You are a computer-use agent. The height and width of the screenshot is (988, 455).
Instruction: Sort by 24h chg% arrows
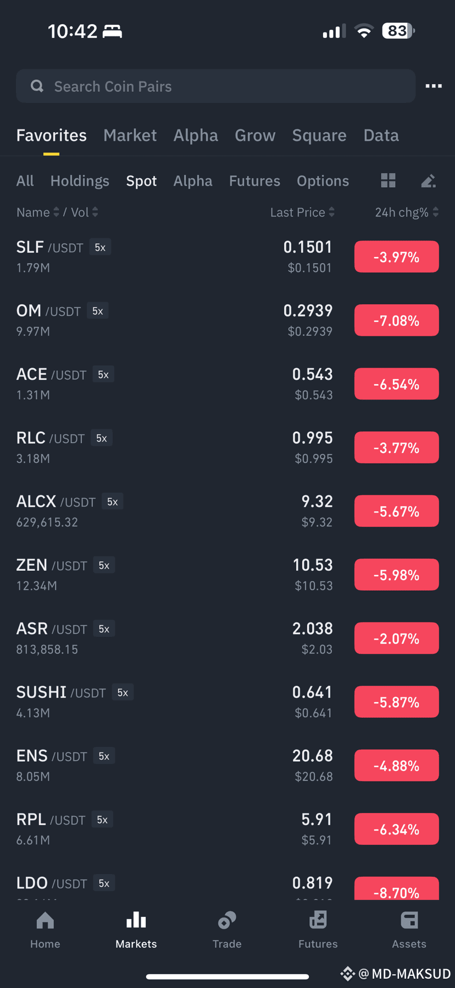point(436,212)
